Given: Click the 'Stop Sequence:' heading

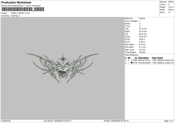Looking at the screenshot, I should point(132,55).
